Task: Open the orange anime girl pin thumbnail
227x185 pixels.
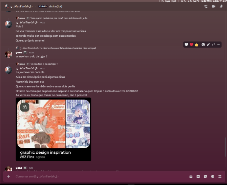Action: click(x=41, y=124)
